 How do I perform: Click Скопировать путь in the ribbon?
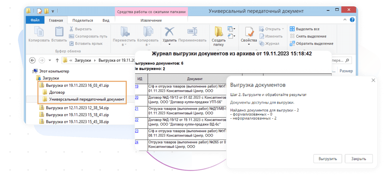[88, 36]
